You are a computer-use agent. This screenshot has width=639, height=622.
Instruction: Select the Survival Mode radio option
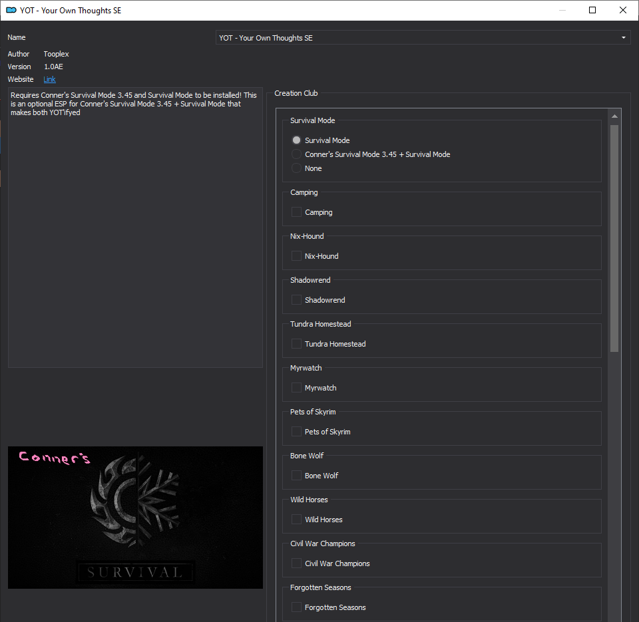tap(296, 140)
